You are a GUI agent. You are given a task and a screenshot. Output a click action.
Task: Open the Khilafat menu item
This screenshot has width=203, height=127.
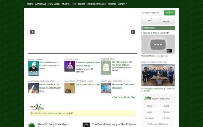coord(112,4)
